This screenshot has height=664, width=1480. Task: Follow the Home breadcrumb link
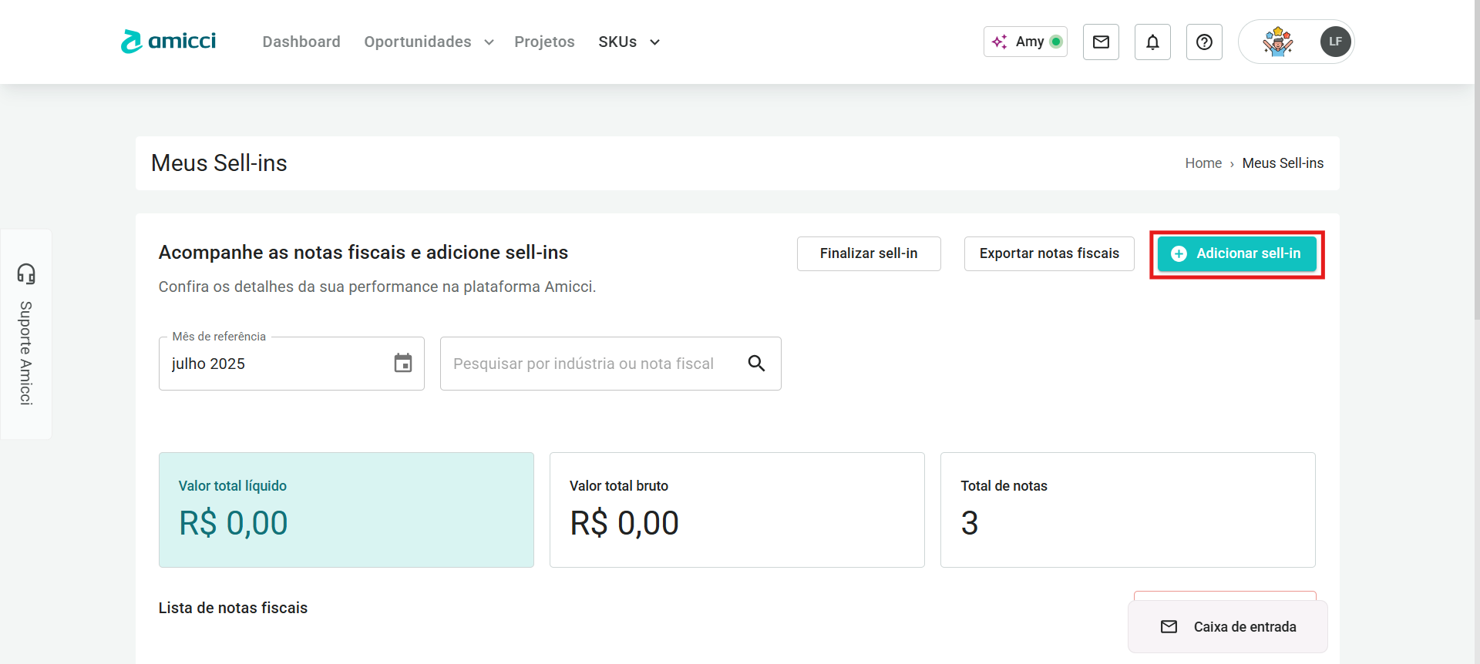[1202, 163]
